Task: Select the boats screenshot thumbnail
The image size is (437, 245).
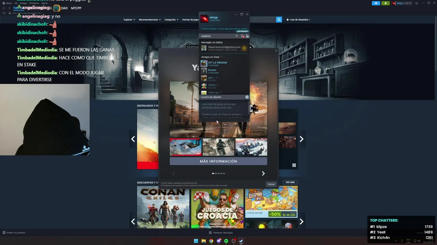Action: point(251,147)
